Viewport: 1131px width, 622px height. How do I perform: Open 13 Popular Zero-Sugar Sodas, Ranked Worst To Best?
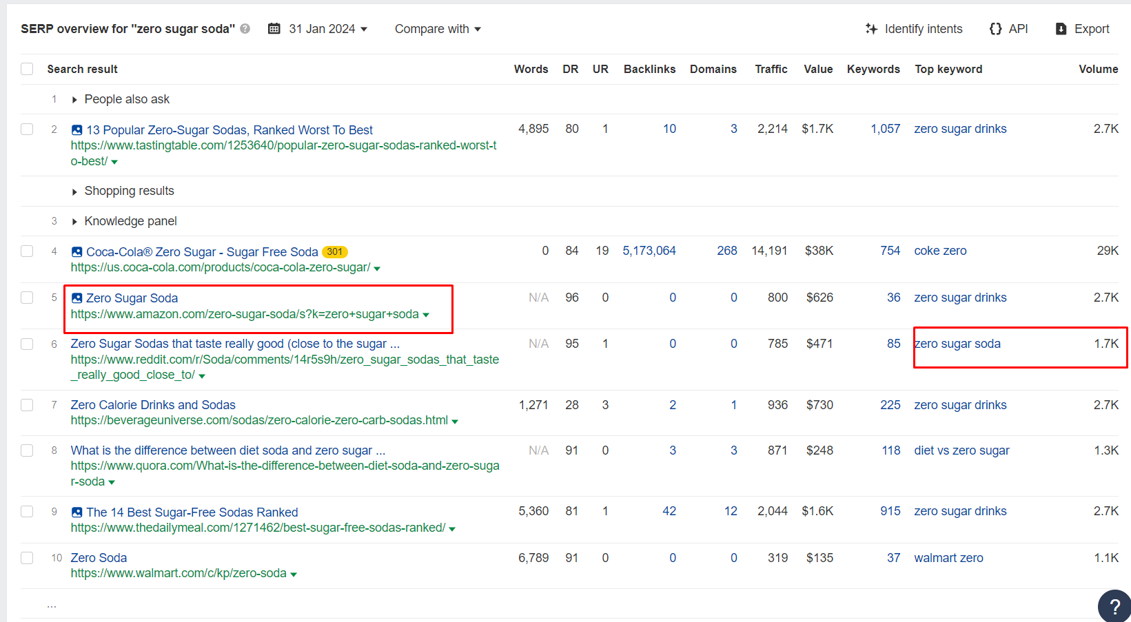[x=230, y=130]
